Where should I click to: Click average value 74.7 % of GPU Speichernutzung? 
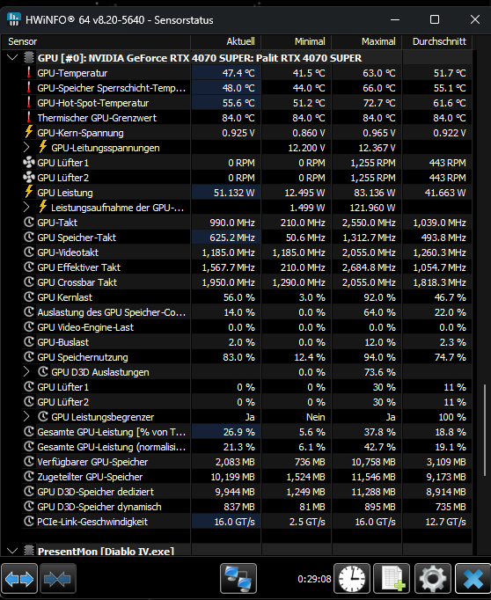450,357
